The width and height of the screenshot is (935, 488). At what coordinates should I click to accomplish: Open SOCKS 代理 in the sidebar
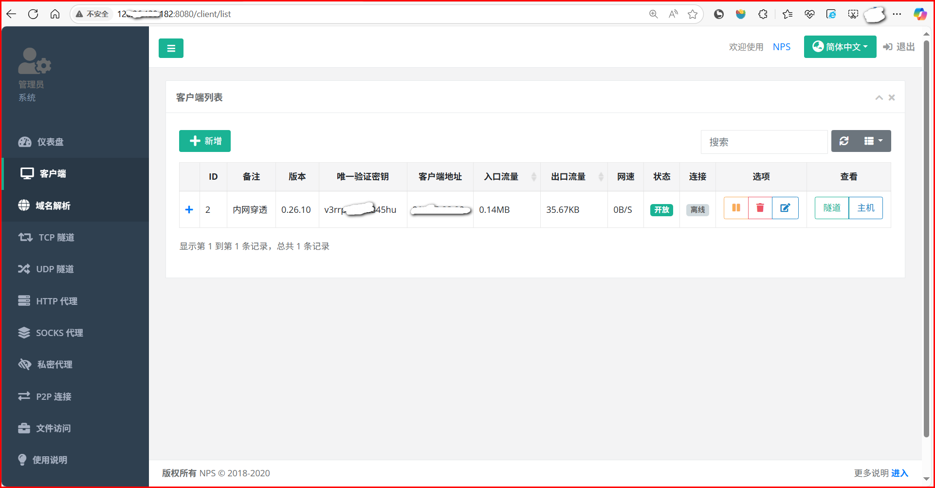tap(75, 333)
